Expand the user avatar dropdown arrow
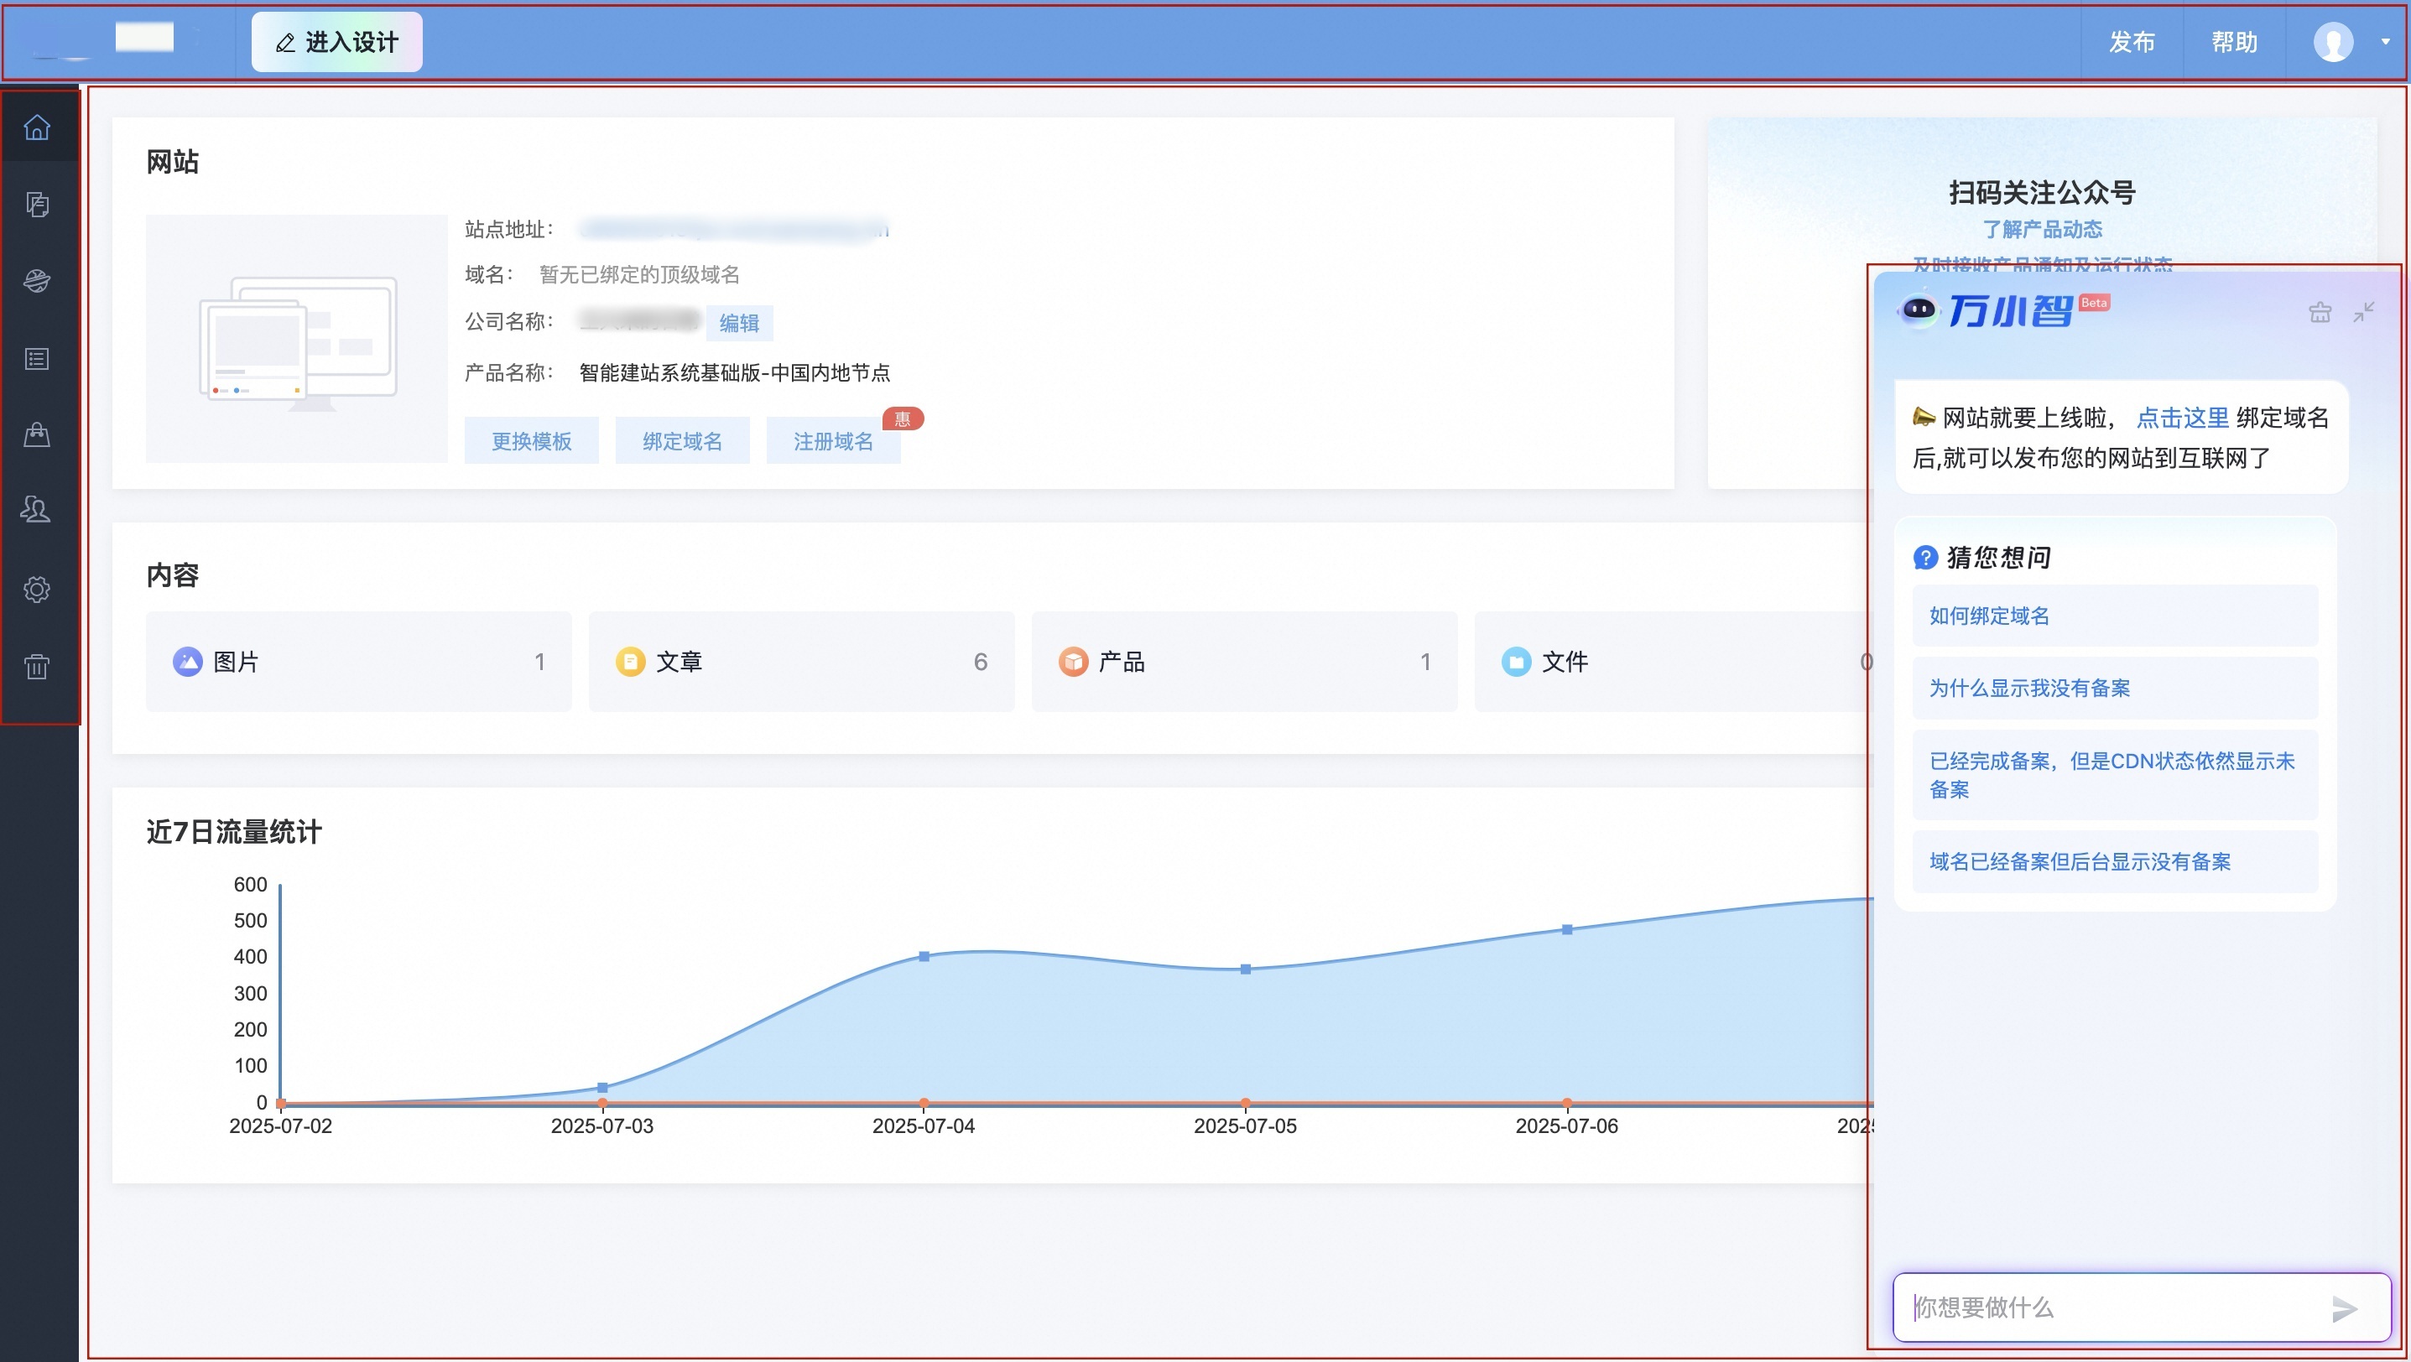2411x1362 pixels. click(x=2385, y=42)
